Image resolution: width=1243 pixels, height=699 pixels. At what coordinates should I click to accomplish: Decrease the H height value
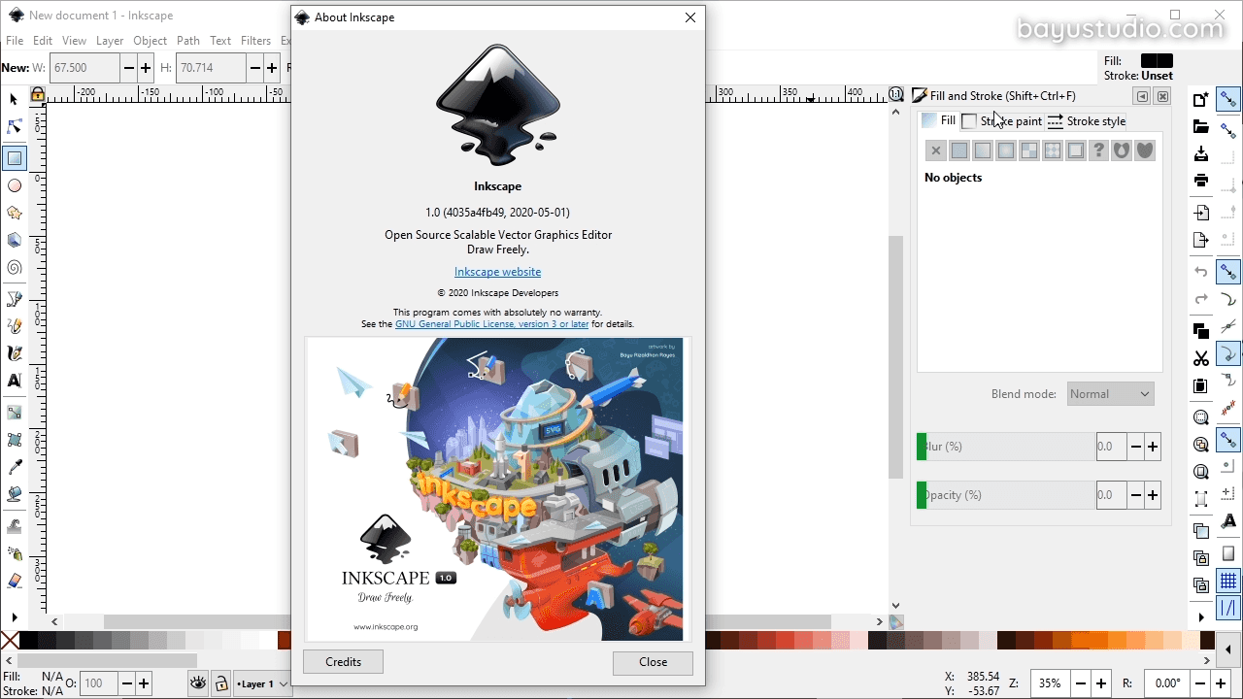tap(254, 68)
